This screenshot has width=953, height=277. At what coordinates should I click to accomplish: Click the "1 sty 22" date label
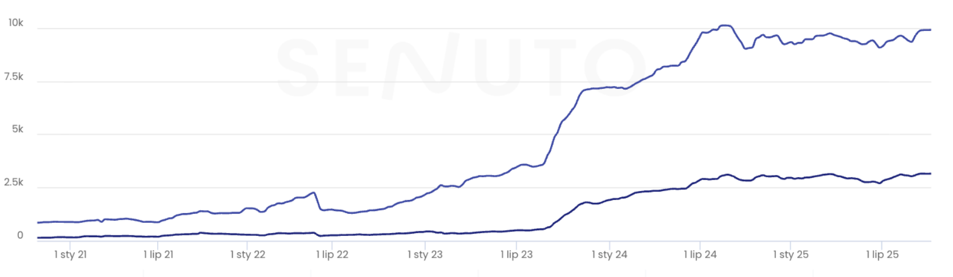[247, 255]
